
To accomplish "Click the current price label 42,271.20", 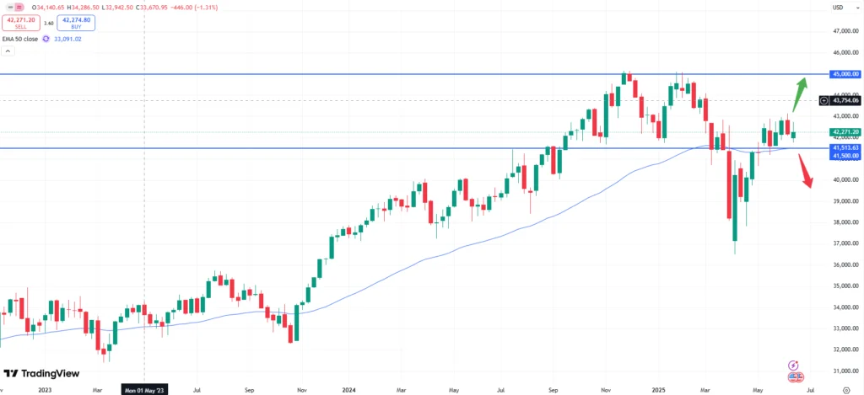I will 844,131.
